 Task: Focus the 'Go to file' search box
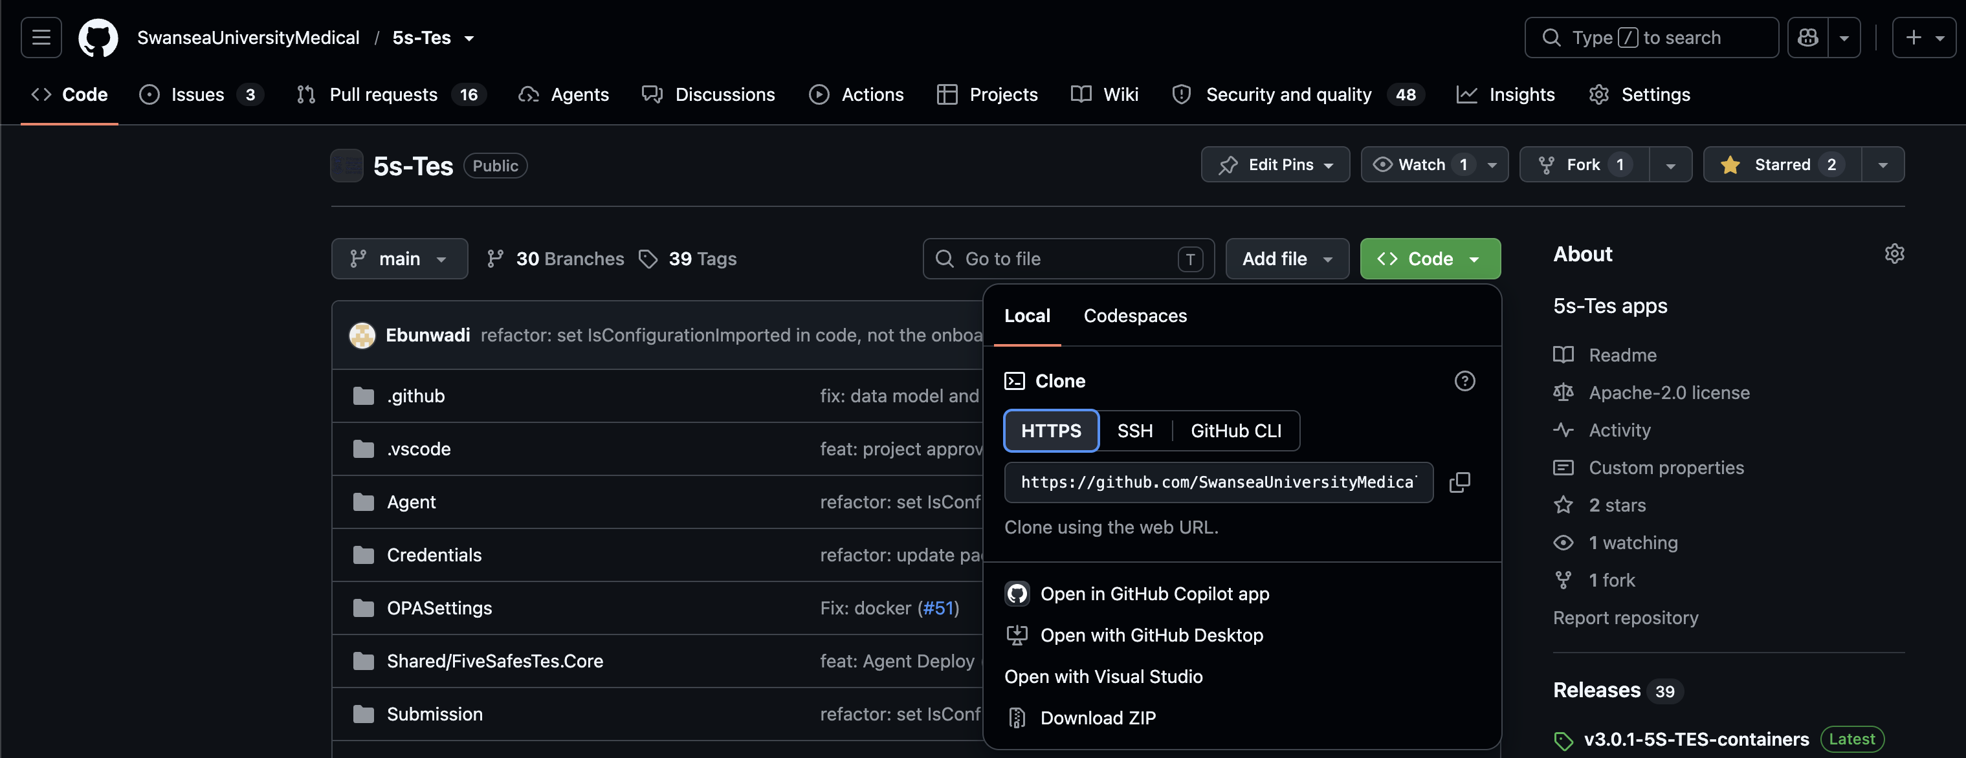pos(1068,259)
